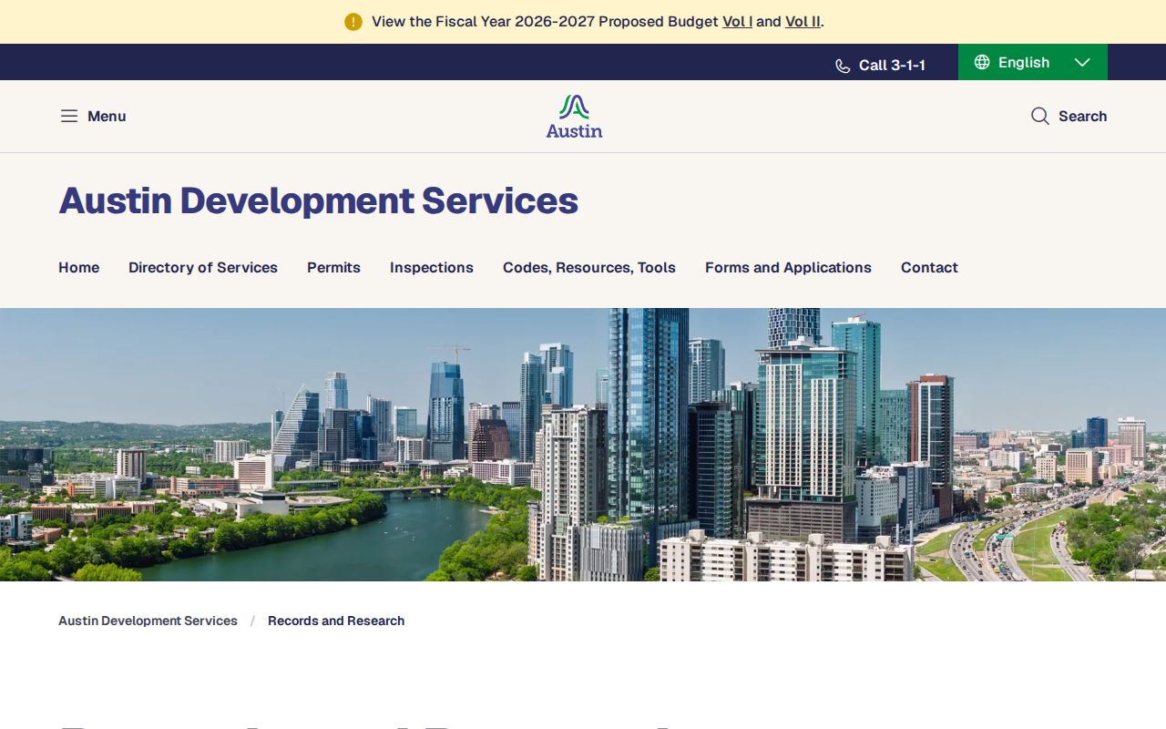The height and width of the screenshot is (729, 1166).
Task: Open the Vol I budget link
Action: click(737, 21)
